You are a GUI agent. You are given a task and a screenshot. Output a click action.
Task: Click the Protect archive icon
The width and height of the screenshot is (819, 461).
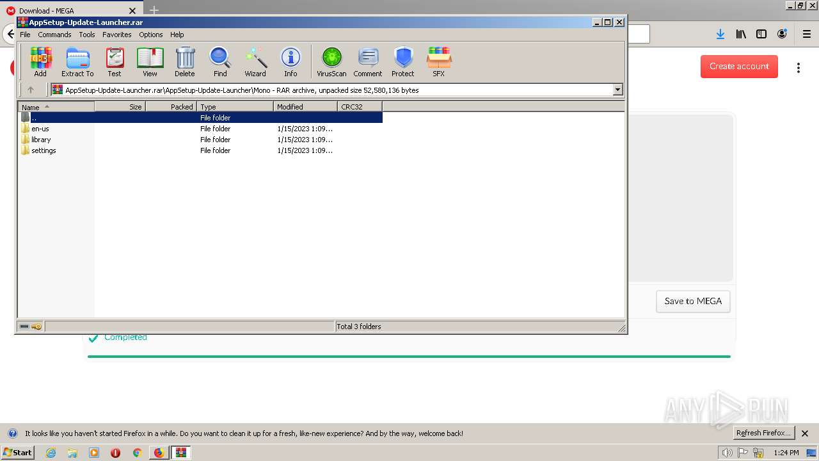tap(403, 62)
